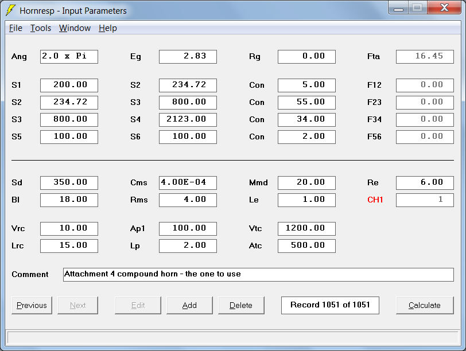This screenshot has width=466, height=351.
Task: Select the Sd field showing 350.00
Action: pos(69,183)
